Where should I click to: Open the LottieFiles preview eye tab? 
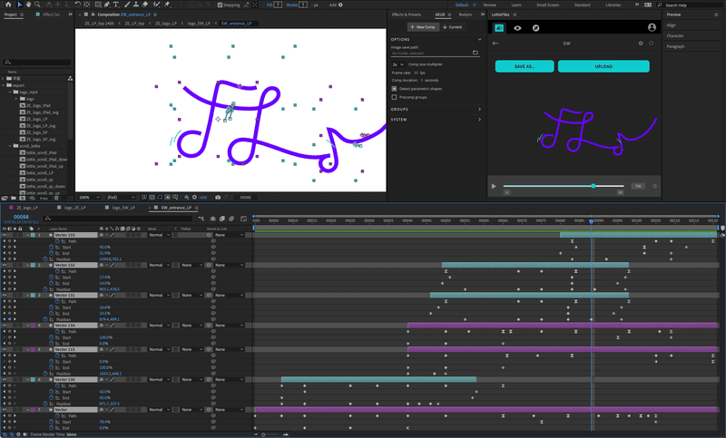point(517,28)
